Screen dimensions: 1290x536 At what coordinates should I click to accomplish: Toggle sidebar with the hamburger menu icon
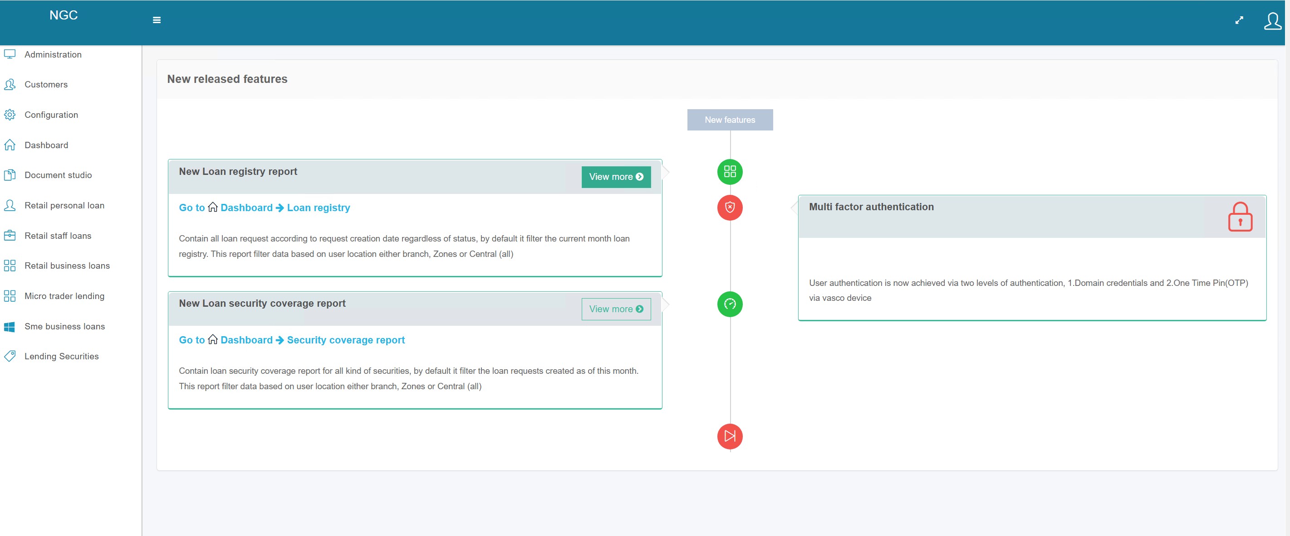click(x=157, y=20)
